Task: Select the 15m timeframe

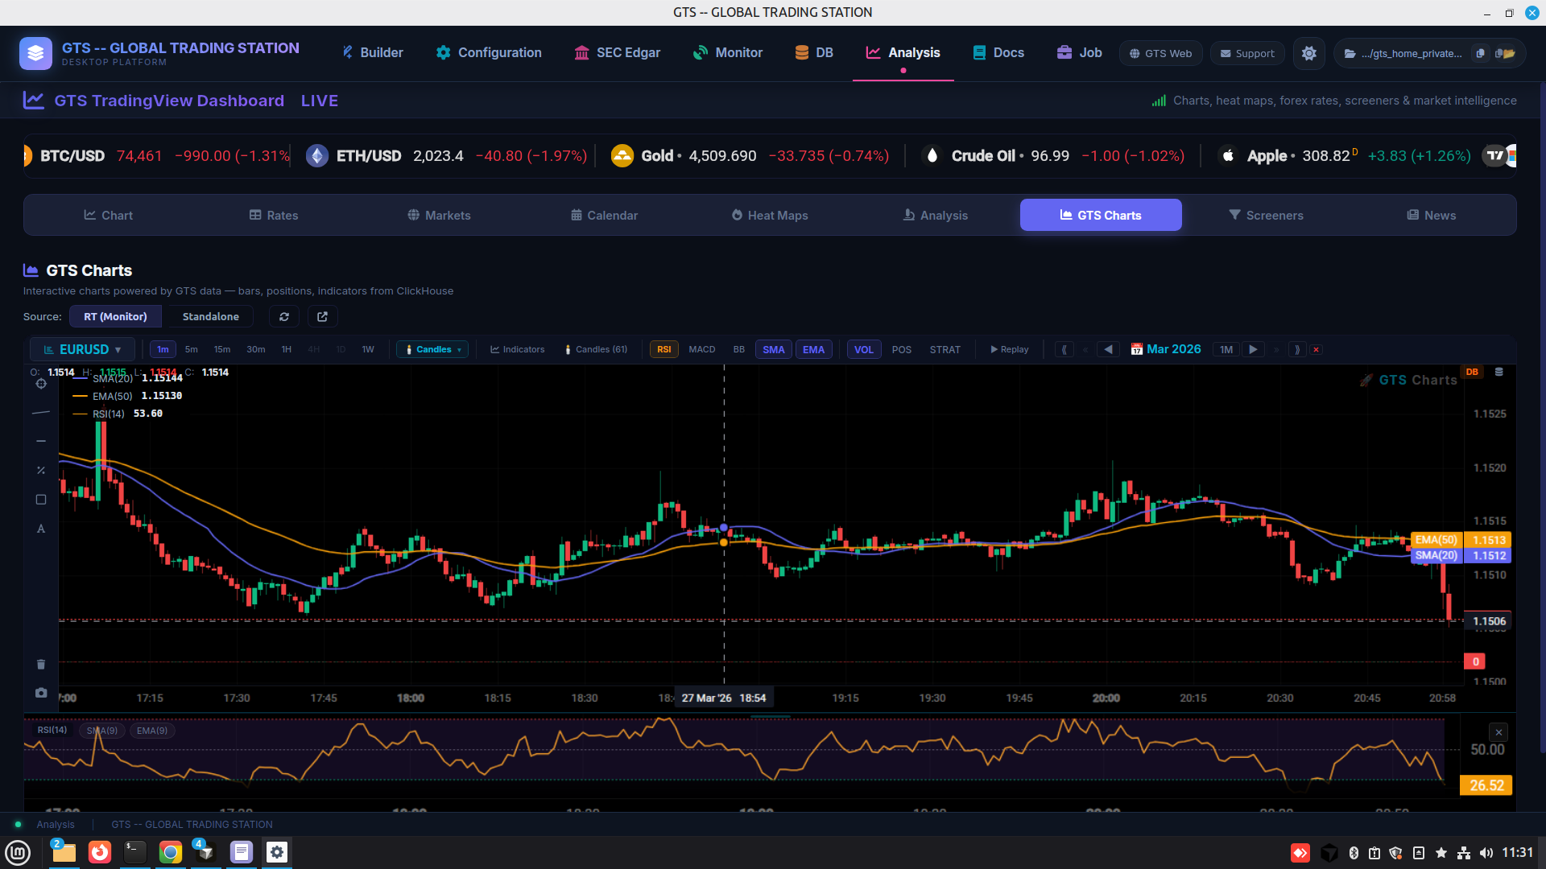Action: tap(222, 349)
